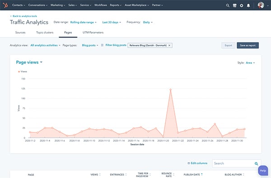Sort by Blog author column arrows

tap(243, 174)
